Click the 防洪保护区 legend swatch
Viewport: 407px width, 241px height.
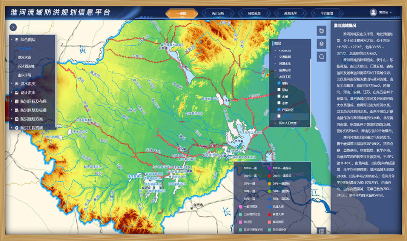[269, 230]
